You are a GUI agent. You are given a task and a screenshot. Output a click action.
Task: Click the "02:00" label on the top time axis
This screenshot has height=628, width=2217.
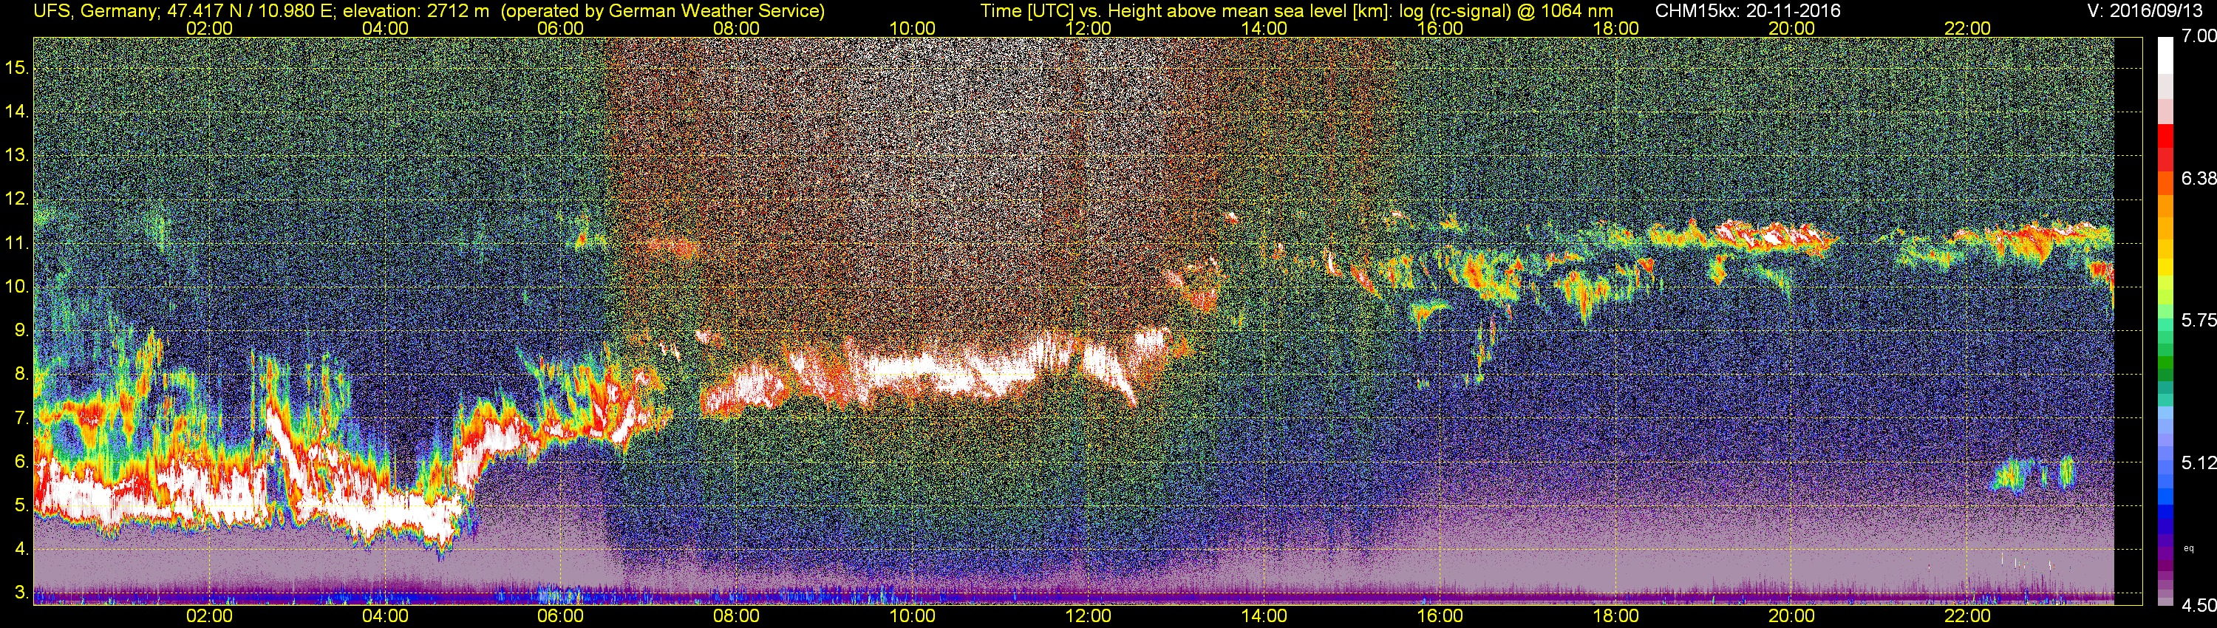click(x=209, y=28)
